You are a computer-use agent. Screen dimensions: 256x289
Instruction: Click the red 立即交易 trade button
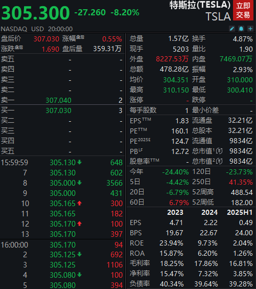coord(243,10)
